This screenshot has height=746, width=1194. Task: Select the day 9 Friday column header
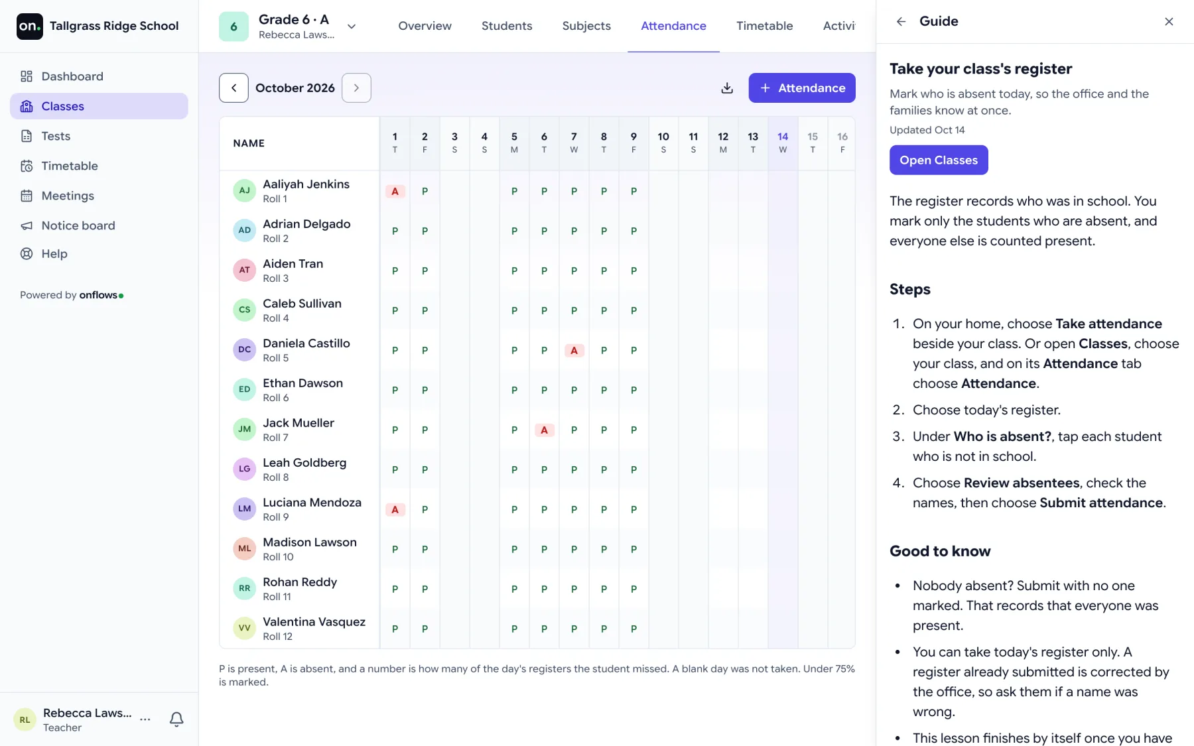tap(633, 143)
